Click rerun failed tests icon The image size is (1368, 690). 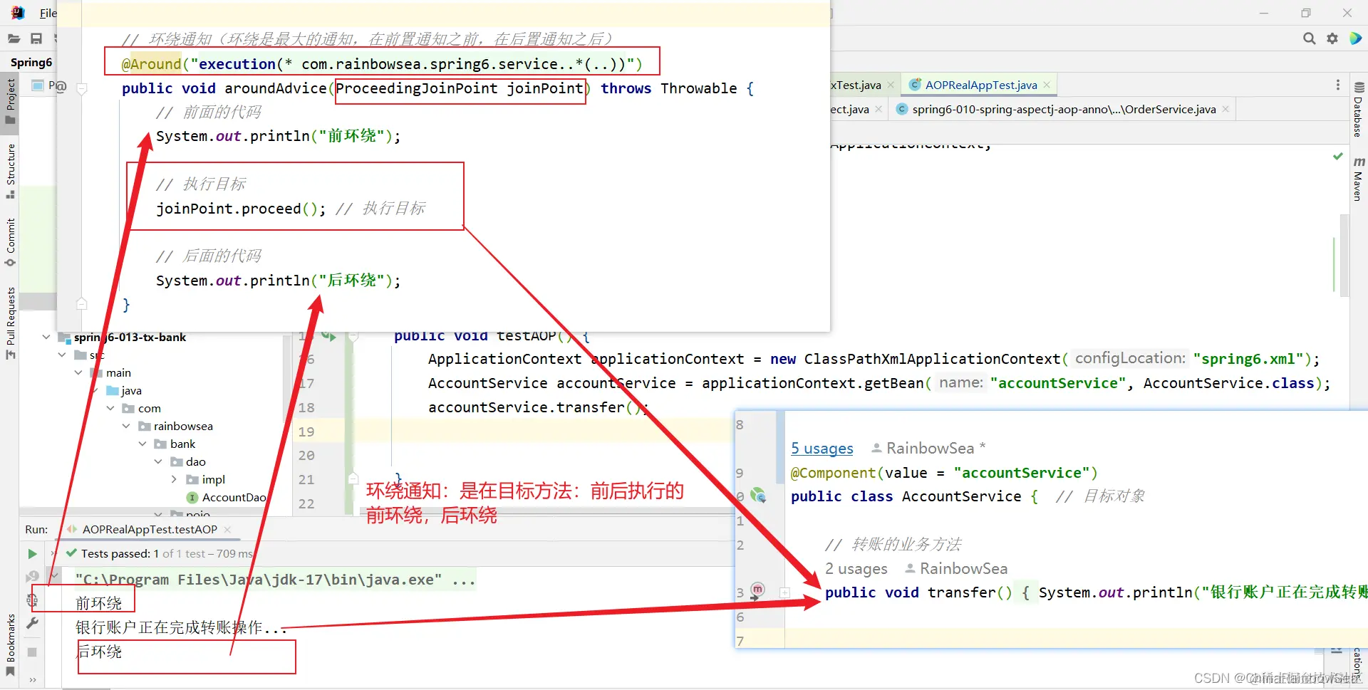point(32,576)
